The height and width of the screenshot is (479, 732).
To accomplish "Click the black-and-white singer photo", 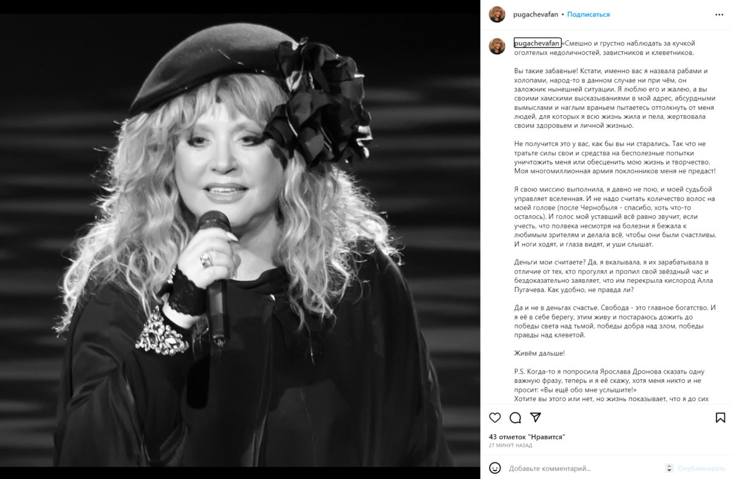I will tap(240, 239).
